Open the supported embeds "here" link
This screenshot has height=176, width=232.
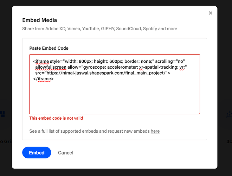click(155, 131)
